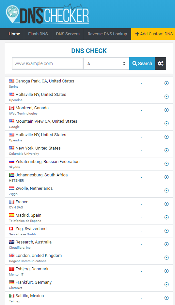The image size is (175, 305).
Task: Click the Danish flag beside Esbjerg
Action: (12, 269)
